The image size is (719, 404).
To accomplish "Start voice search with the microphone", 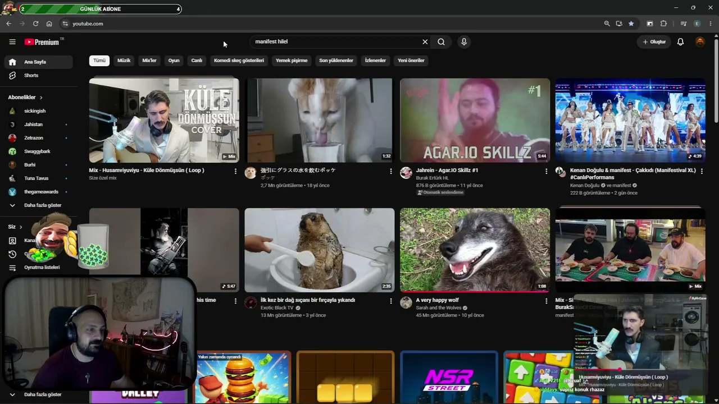I will 464,42.
